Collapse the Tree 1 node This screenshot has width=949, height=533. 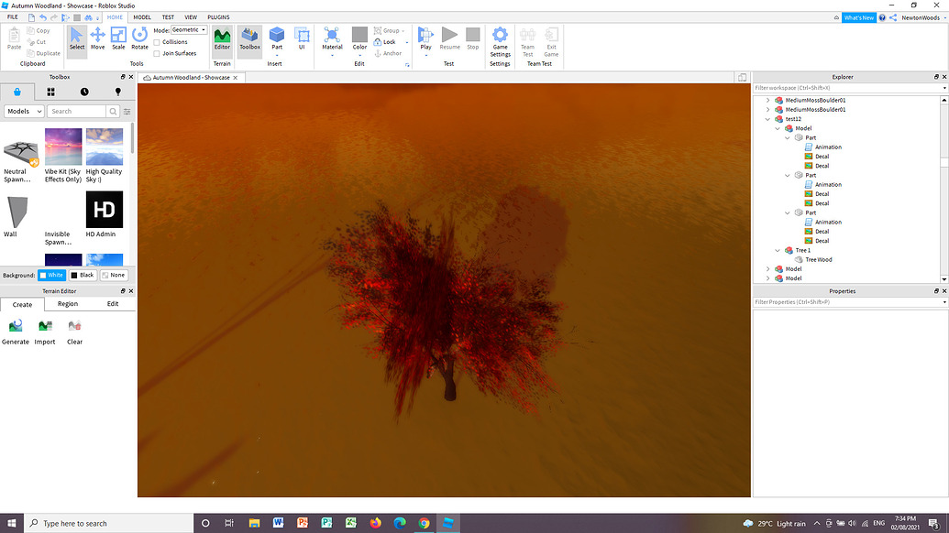click(x=778, y=250)
